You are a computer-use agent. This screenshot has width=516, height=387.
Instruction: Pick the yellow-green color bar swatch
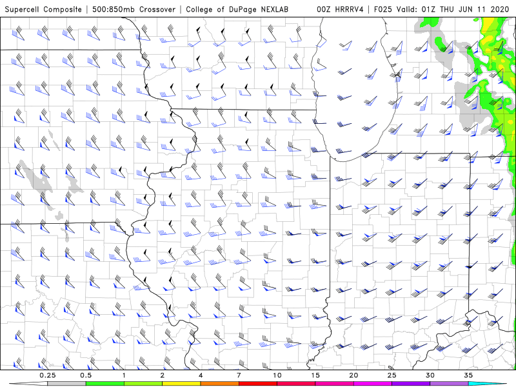(x=143, y=384)
